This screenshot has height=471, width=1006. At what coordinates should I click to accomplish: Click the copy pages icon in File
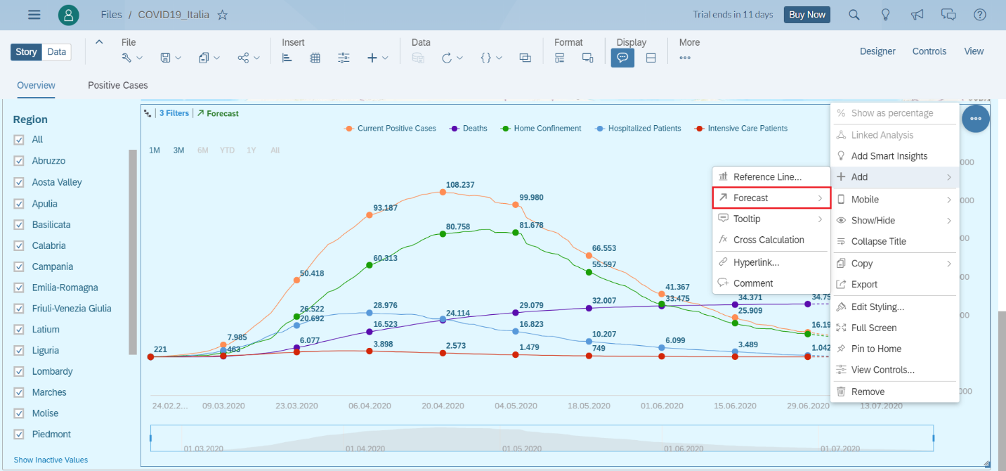(x=204, y=58)
